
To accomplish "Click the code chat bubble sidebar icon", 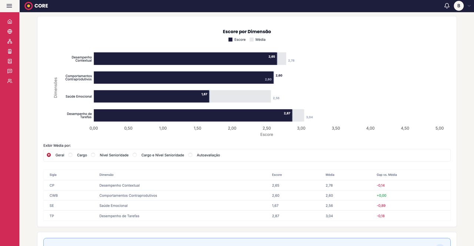I will 10,71.
